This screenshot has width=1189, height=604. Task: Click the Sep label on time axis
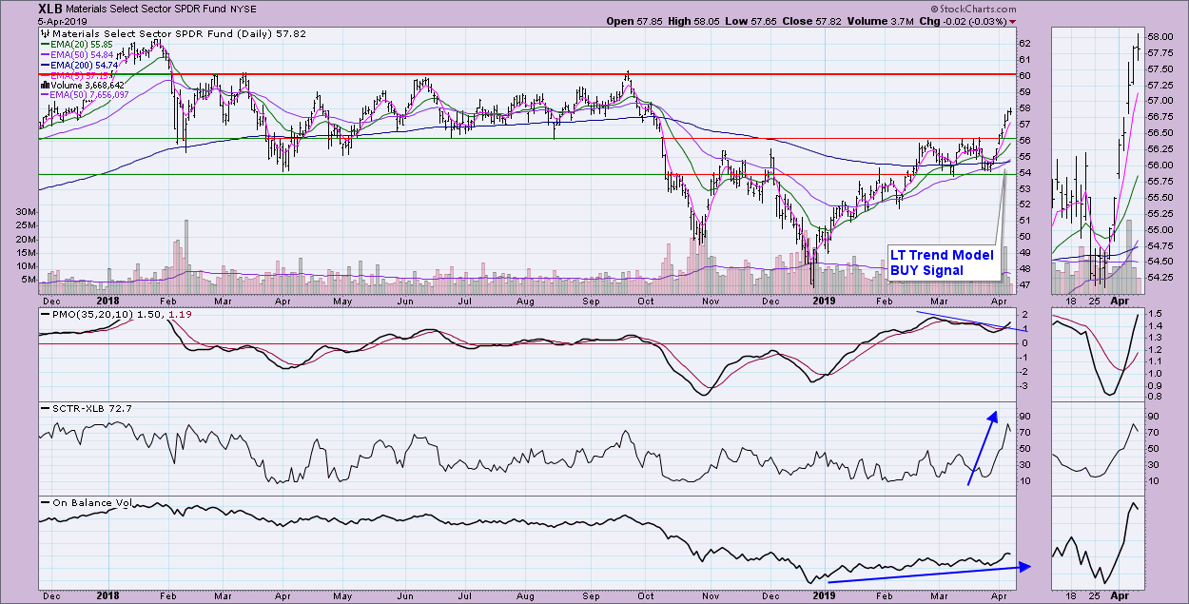coord(590,302)
